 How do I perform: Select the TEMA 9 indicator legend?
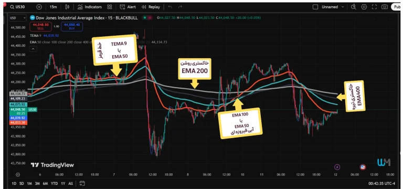point(45,36)
